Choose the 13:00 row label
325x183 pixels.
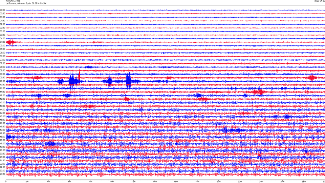click(x=2, y=102)
